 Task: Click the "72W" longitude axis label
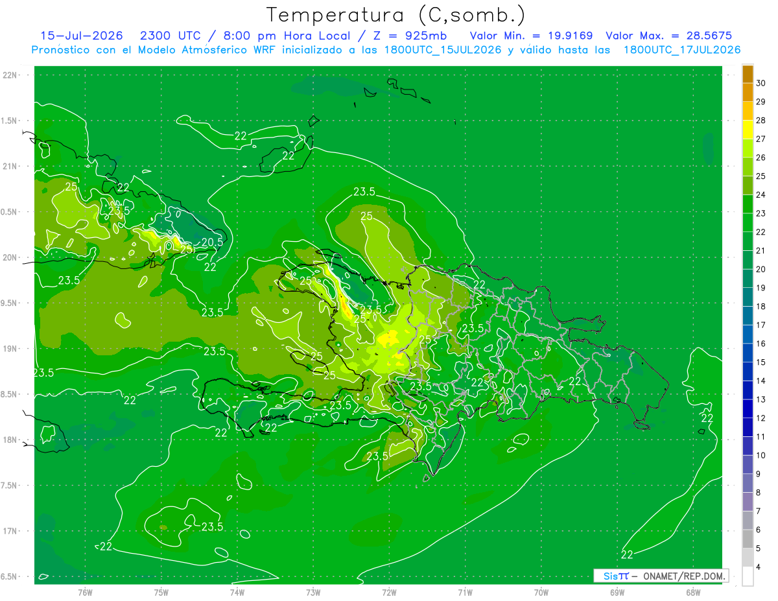point(389,592)
